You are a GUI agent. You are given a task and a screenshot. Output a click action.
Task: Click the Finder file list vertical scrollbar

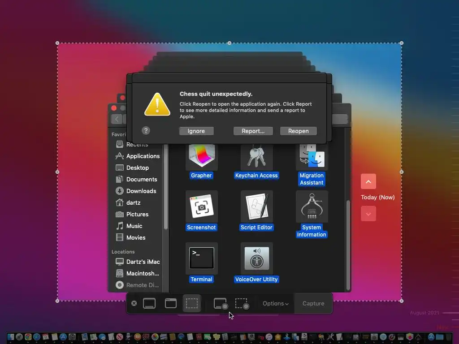click(x=348, y=245)
